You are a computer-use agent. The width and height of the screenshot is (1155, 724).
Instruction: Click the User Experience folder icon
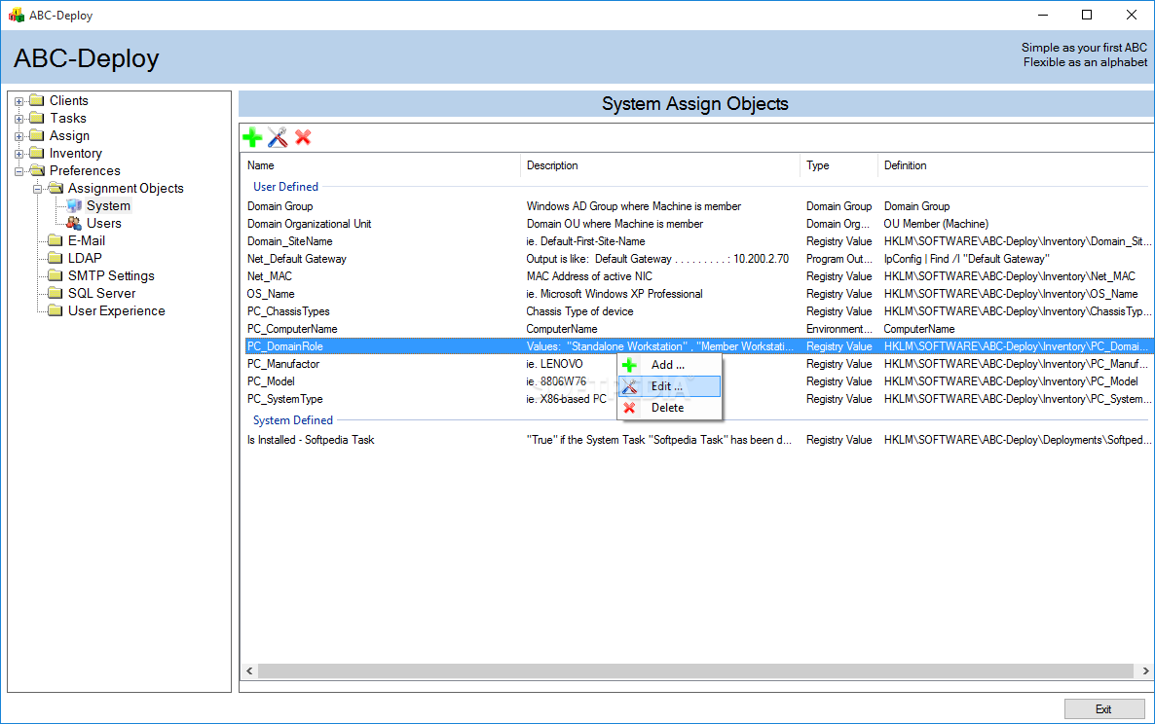point(56,311)
